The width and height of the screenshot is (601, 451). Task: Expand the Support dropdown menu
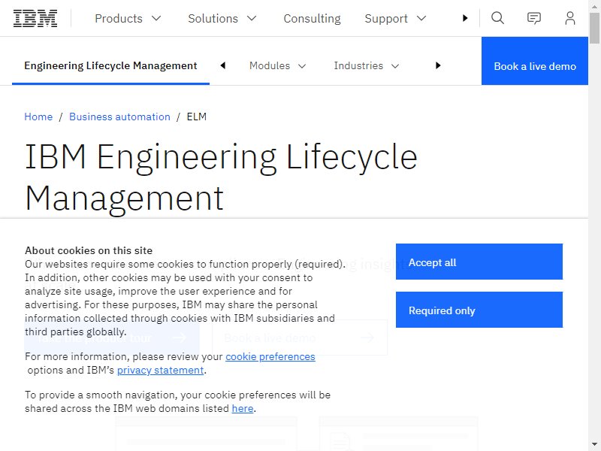point(395,18)
